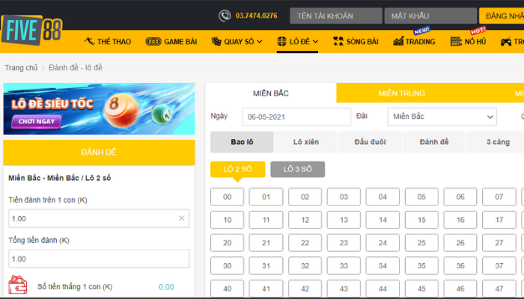Expand the Quay Số menu
Screen dimensions: 524x299
coord(237,42)
